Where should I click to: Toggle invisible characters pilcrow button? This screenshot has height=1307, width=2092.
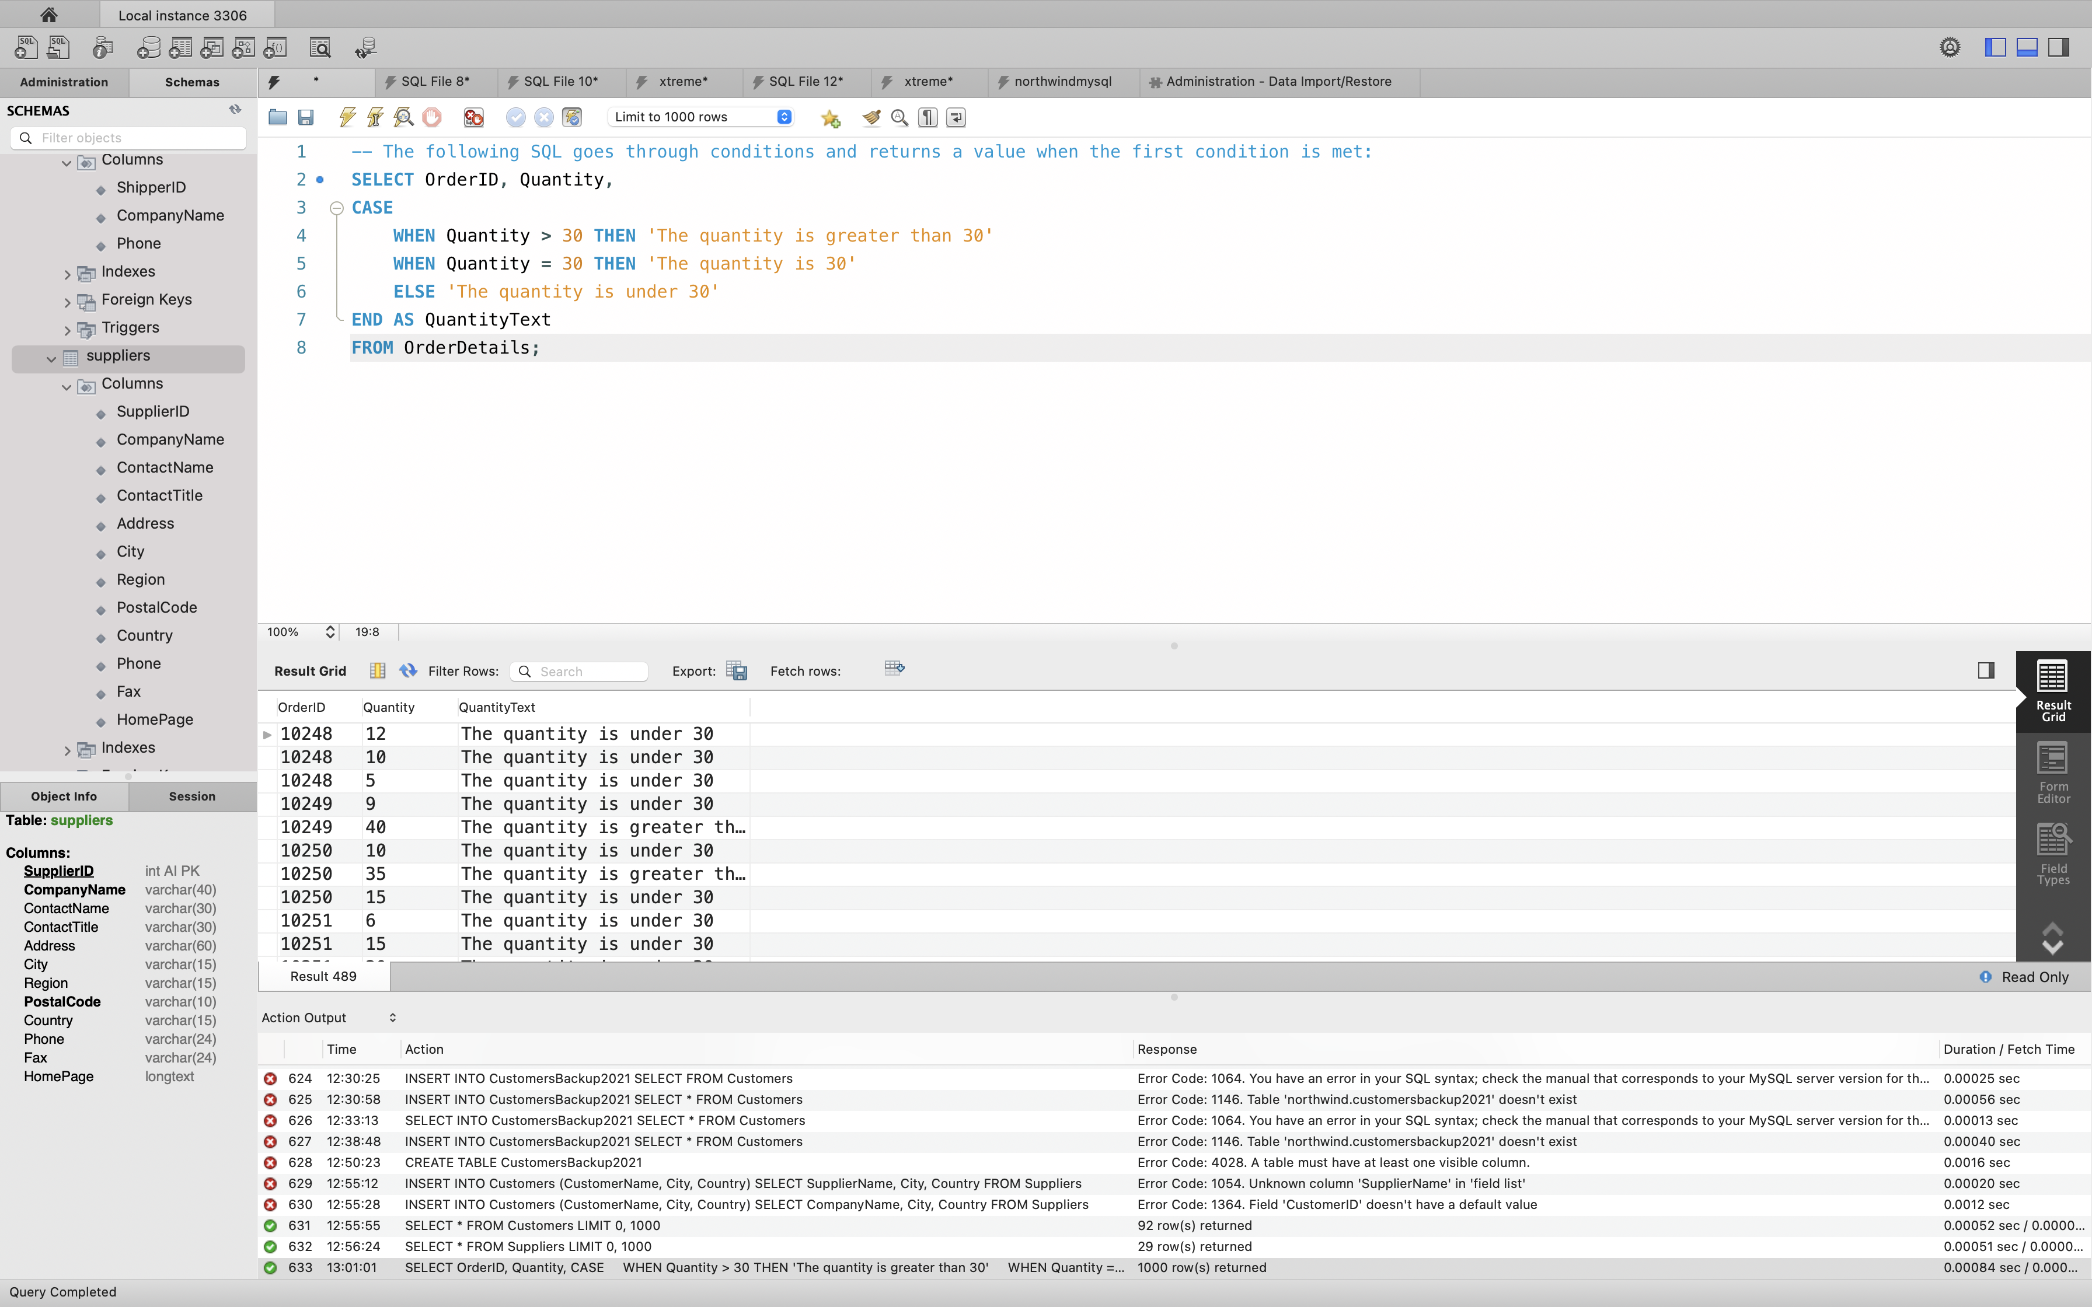[928, 117]
